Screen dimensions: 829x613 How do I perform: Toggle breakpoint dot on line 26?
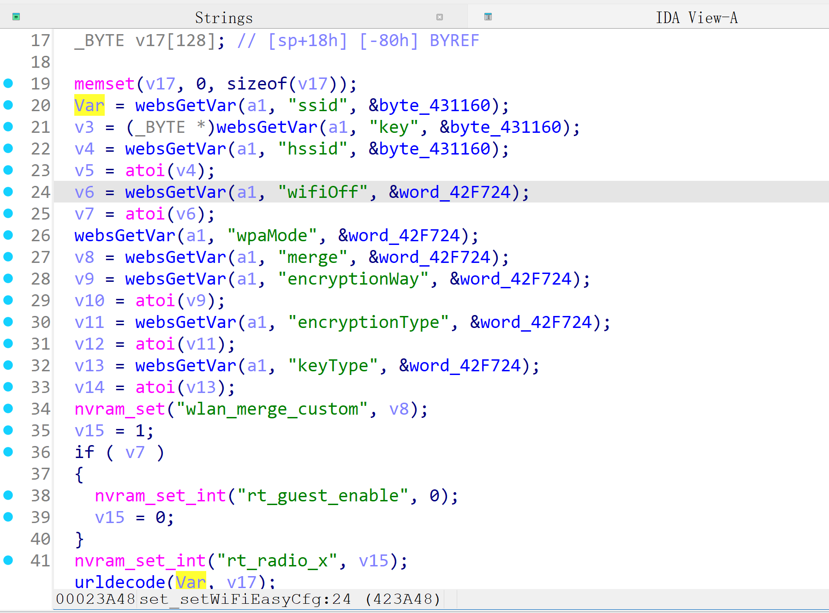click(x=8, y=235)
